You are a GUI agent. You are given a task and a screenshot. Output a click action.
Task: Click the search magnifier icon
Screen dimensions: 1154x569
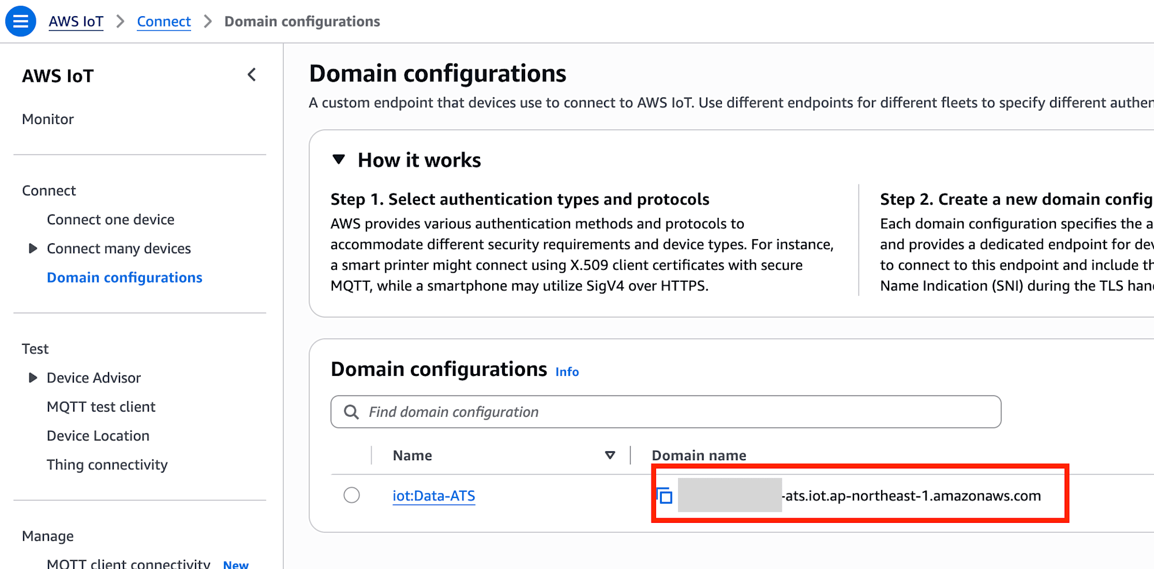(x=351, y=412)
